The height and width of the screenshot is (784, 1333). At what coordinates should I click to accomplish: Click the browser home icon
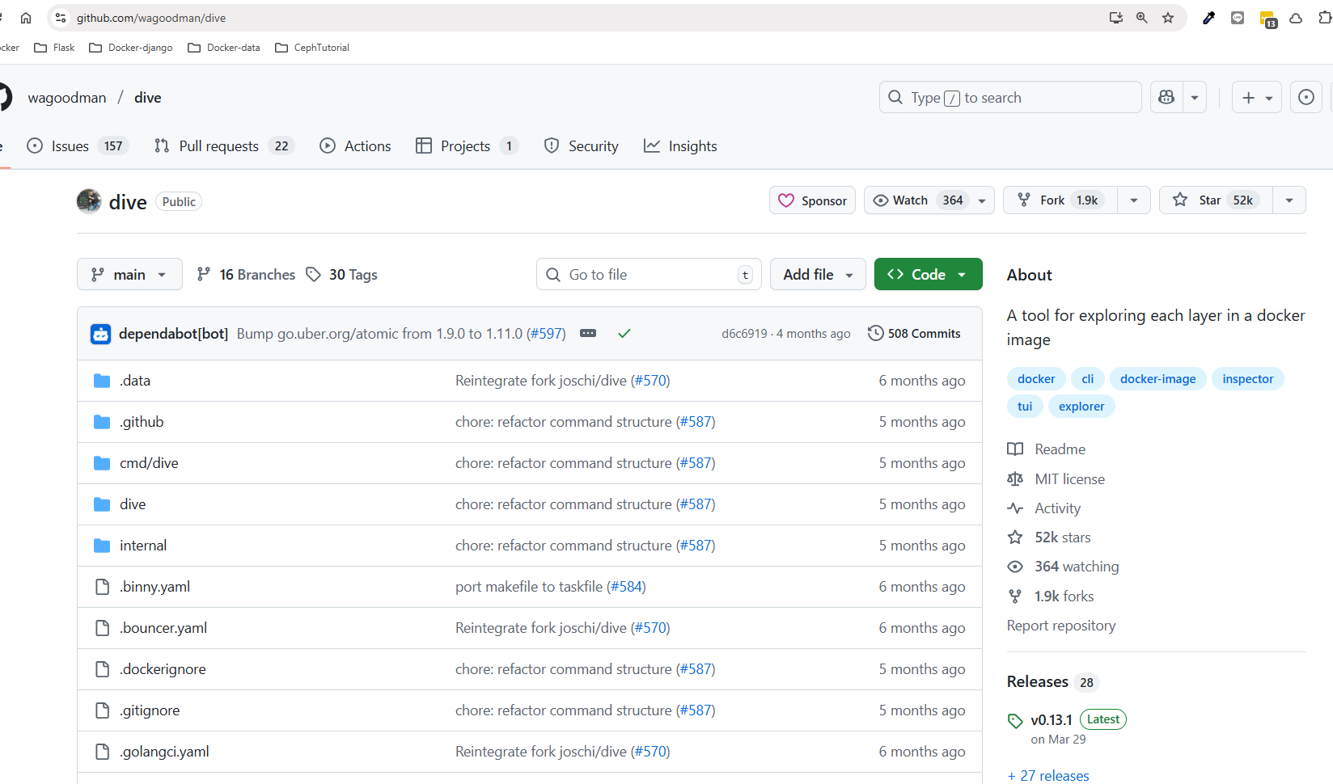[x=26, y=18]
